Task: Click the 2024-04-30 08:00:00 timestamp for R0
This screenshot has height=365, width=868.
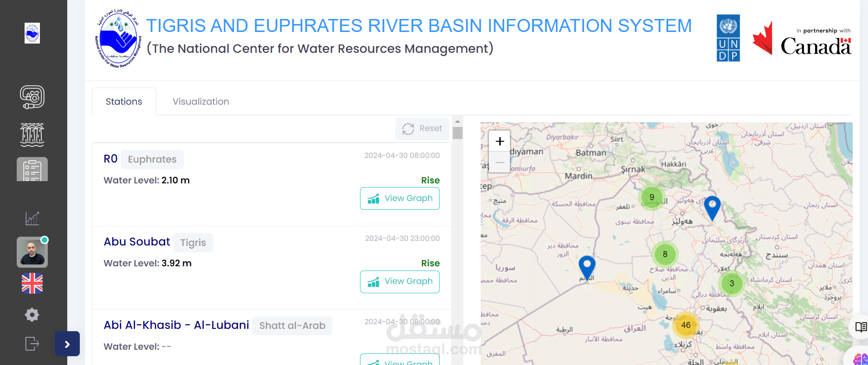Action: tap(402, 156)
